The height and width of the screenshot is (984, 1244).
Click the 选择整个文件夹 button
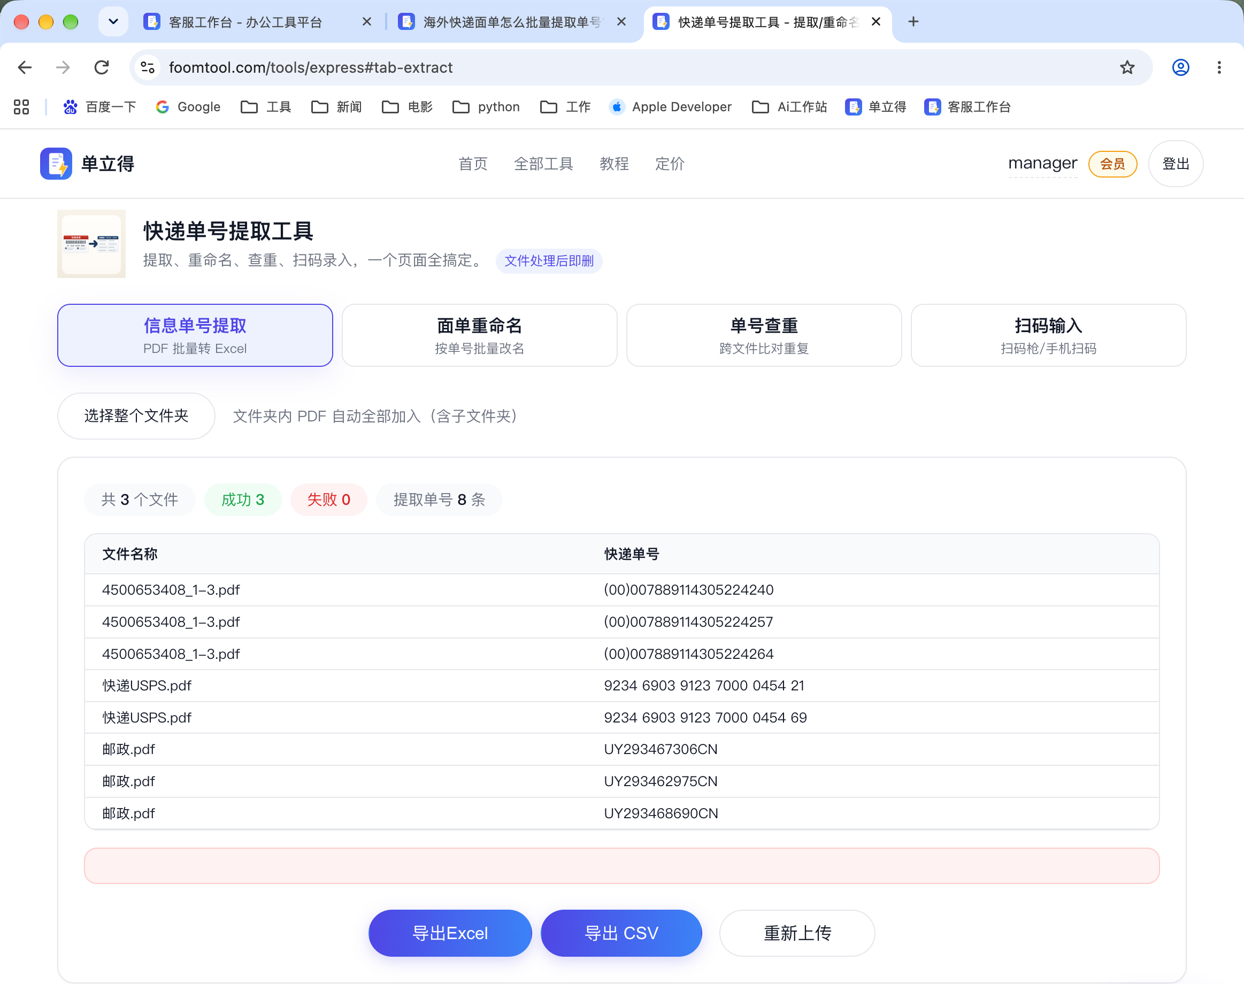pos(136,416)
